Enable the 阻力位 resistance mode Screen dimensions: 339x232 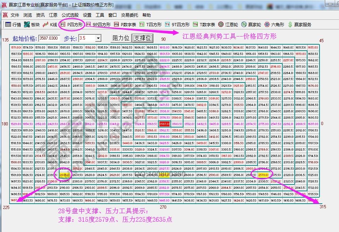120,38
